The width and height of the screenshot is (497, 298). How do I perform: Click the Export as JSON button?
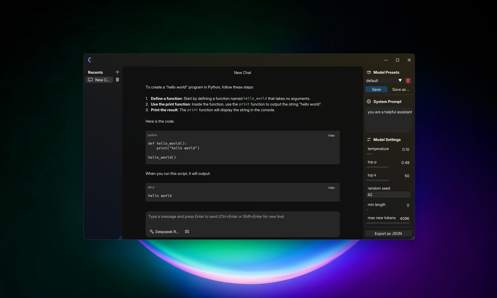(388, 234)
